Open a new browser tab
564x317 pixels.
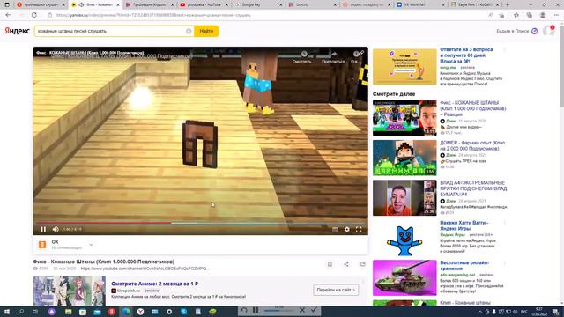click(x=508, y=4)
